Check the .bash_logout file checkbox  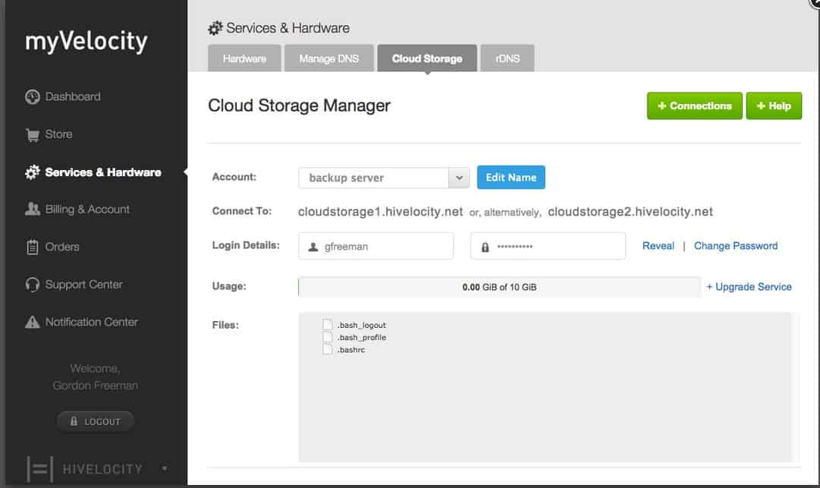[328, 325]
